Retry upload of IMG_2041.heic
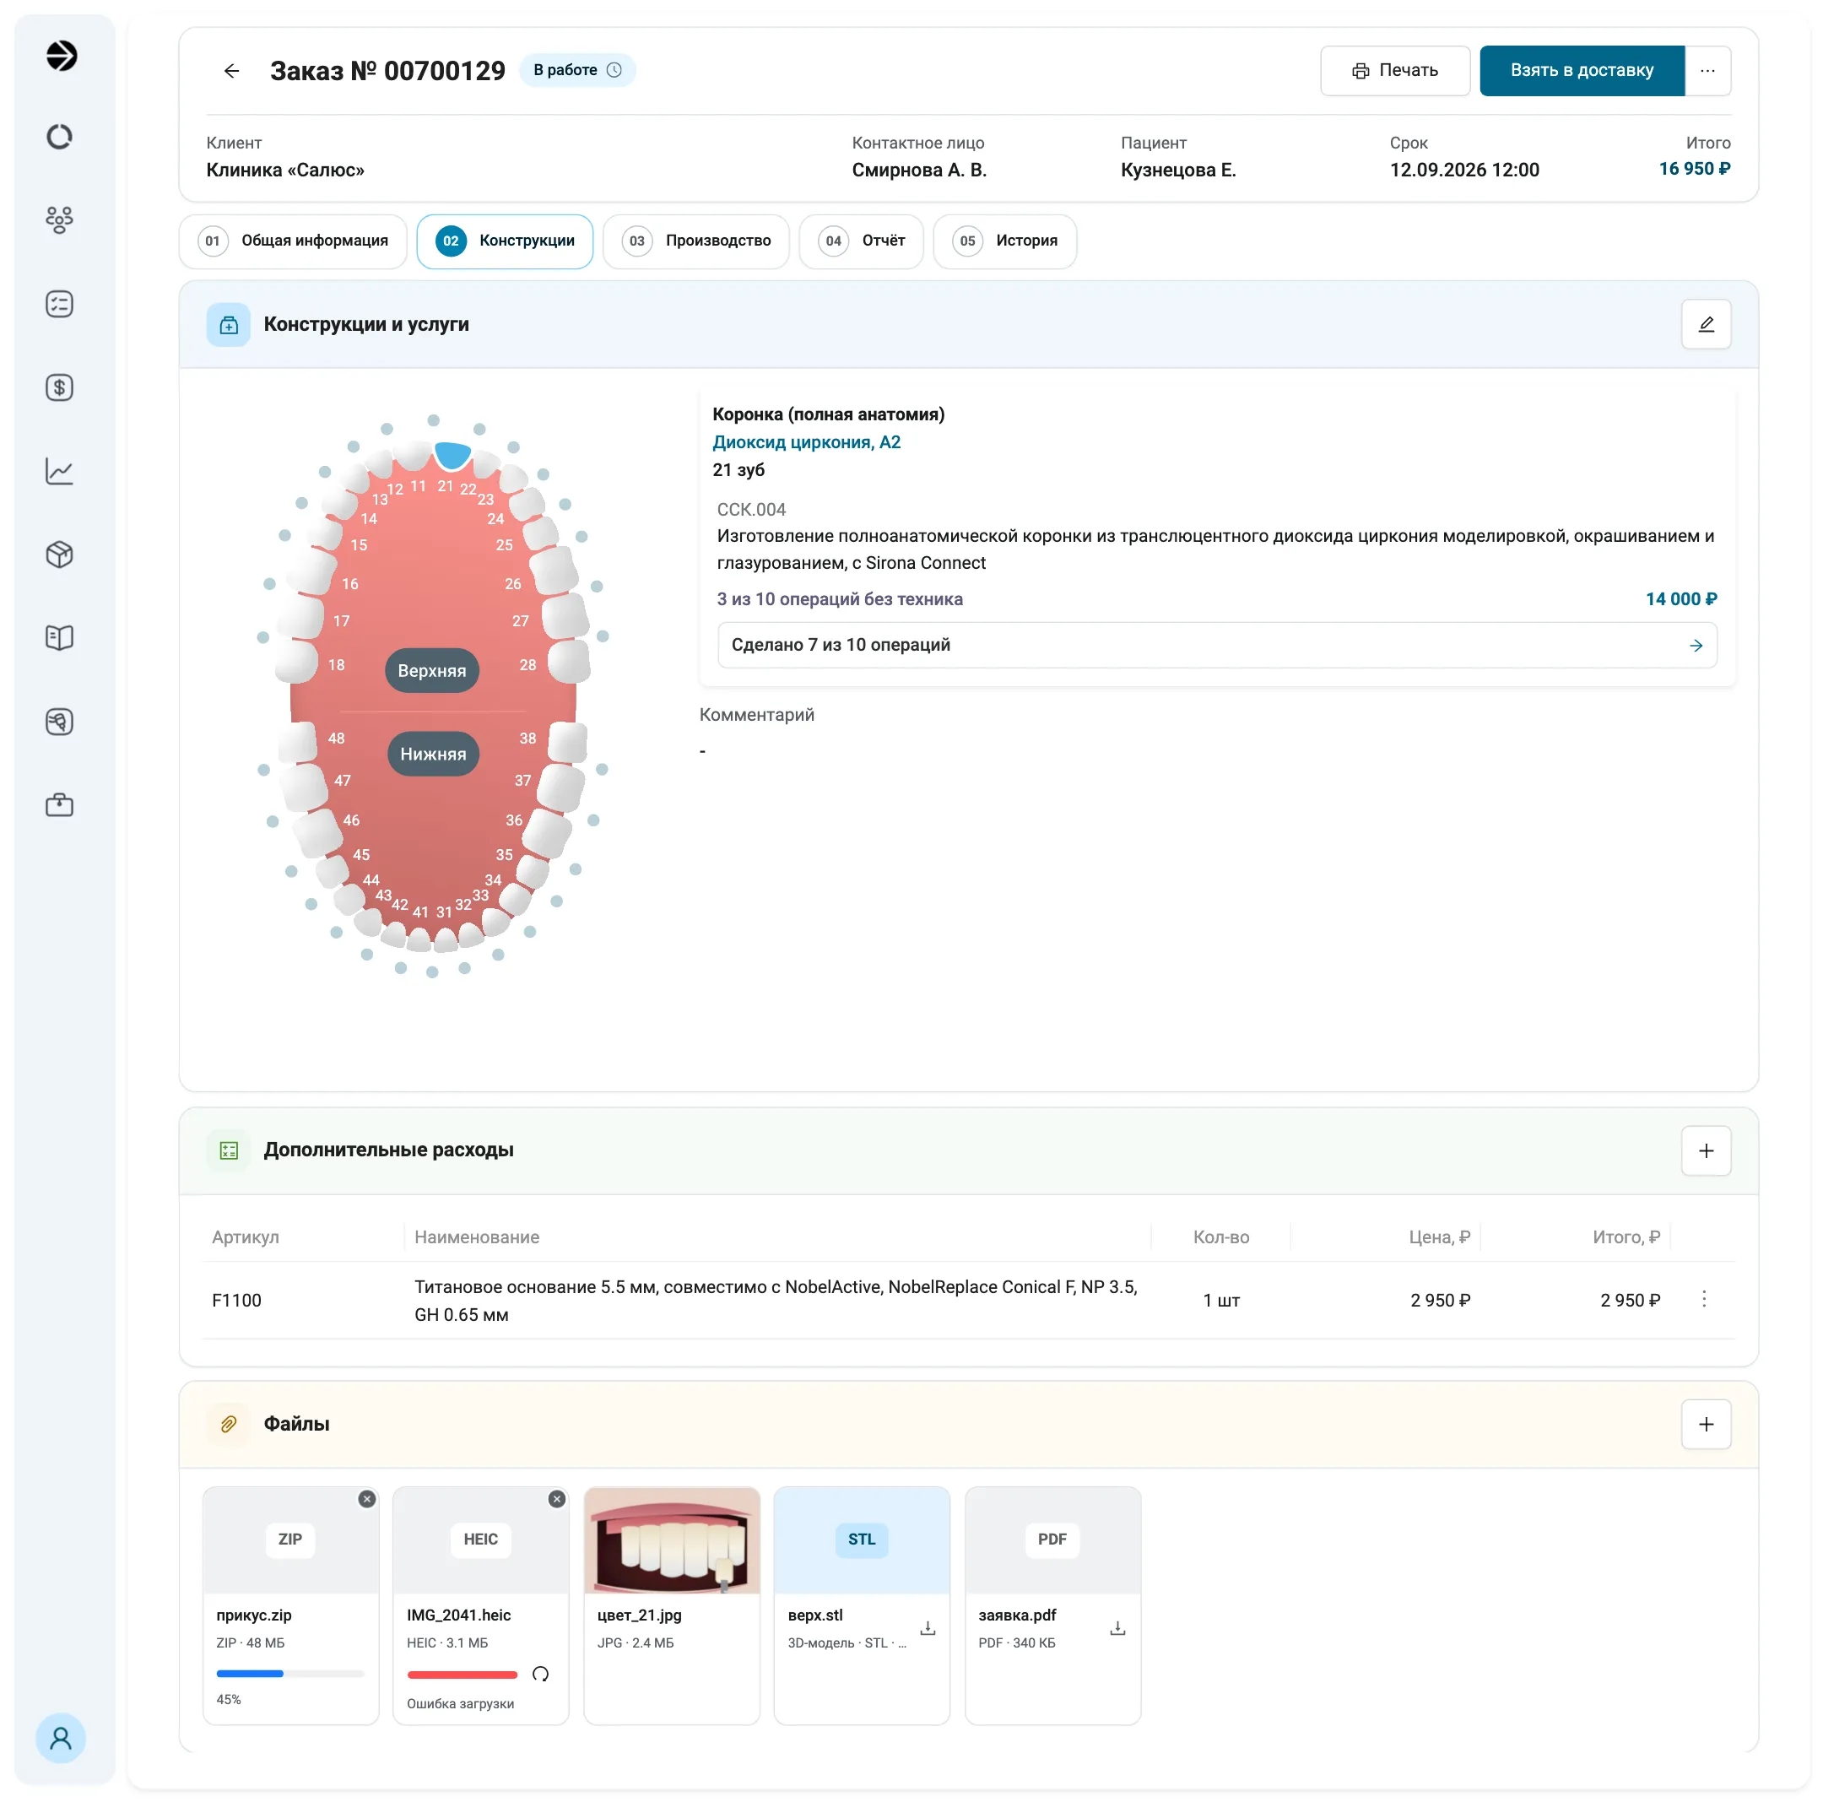This screenshot has width=1823, height=1802. [x=540, y=1674]
